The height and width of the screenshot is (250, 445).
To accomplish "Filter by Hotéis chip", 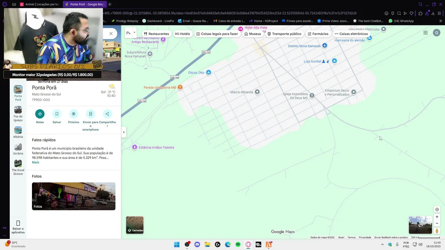I will tap(183, 34).
